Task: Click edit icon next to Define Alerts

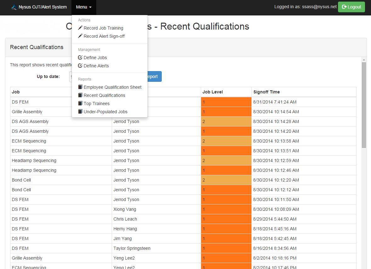Action: point(80,66)
